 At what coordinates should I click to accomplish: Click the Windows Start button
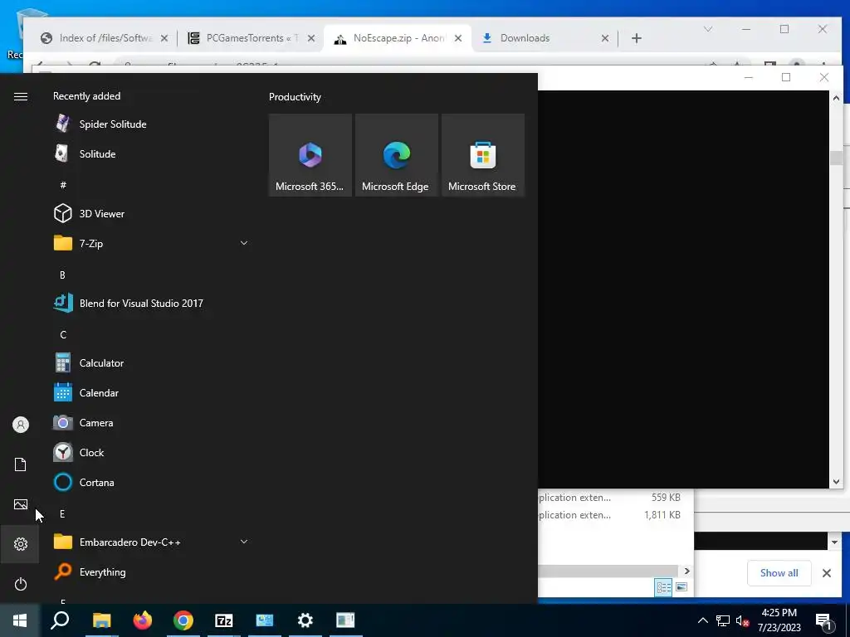pyautogui.click(x=20, y=620)
